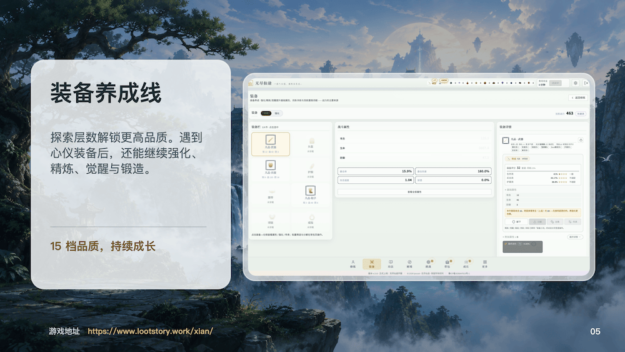Open the 功法 book nav icon
This screenshot has height=352, width=625.
[x=391, y=264]
